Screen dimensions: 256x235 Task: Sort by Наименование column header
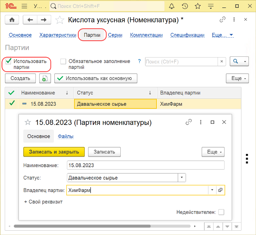(46, 93)
